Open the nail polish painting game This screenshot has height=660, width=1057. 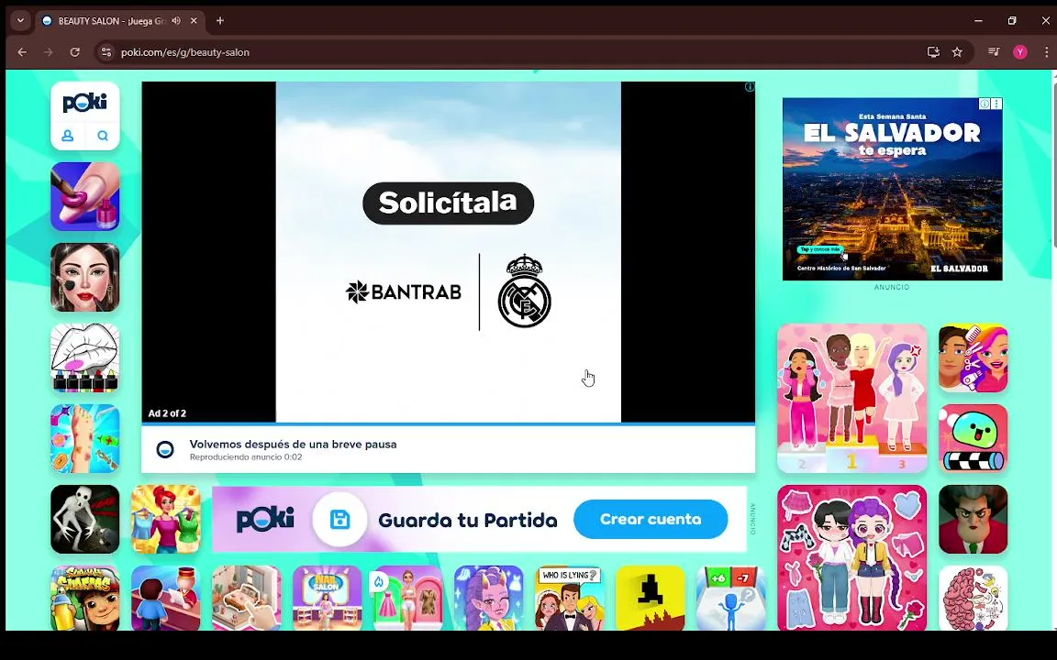(x=85, y=196)
